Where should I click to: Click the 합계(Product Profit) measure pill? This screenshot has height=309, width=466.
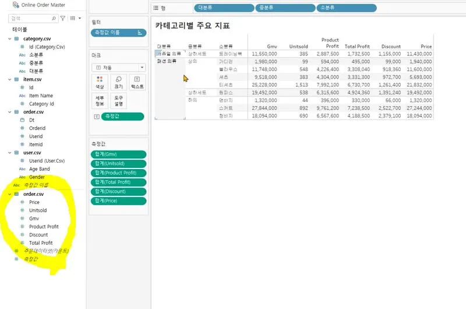coord(119,173)
